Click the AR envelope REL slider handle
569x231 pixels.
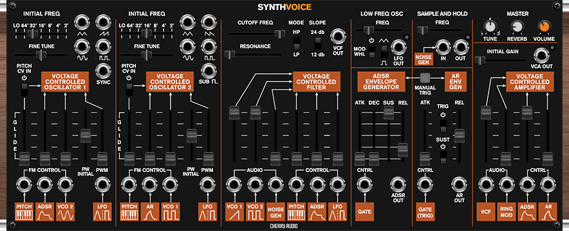click(460, 135)
